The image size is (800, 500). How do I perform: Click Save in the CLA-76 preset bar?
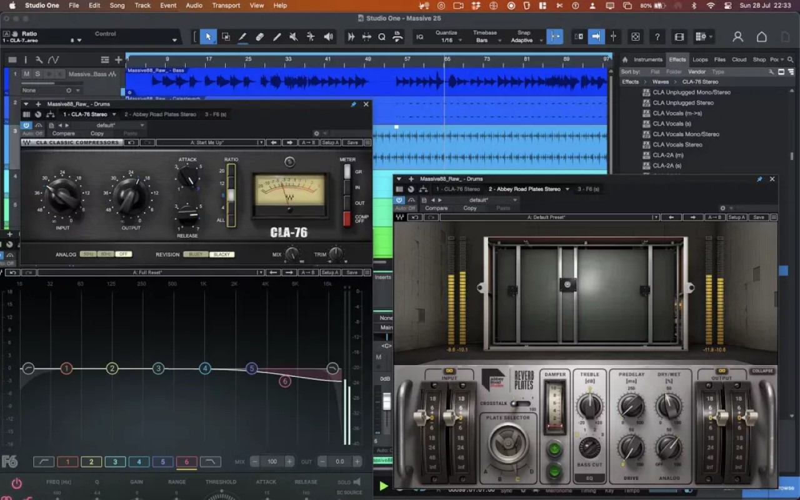click(352, 142)
